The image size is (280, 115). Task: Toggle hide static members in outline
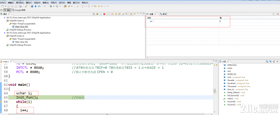(273, 61)
